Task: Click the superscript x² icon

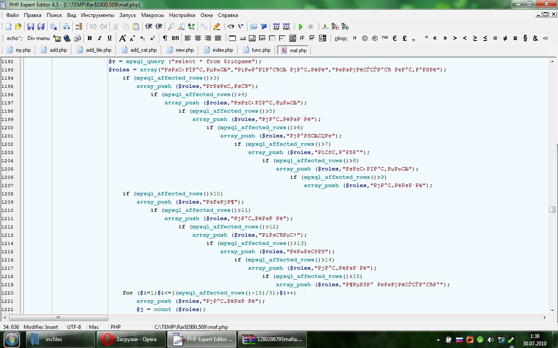Action: 153,38
